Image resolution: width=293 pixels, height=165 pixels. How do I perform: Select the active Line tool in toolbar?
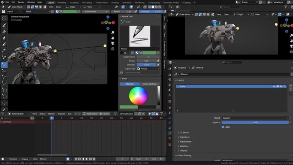4,65
